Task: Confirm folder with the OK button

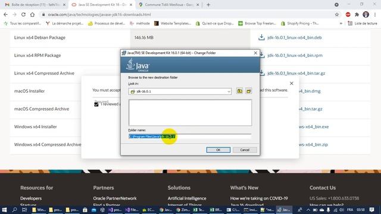Action: (x=218, y=150)
